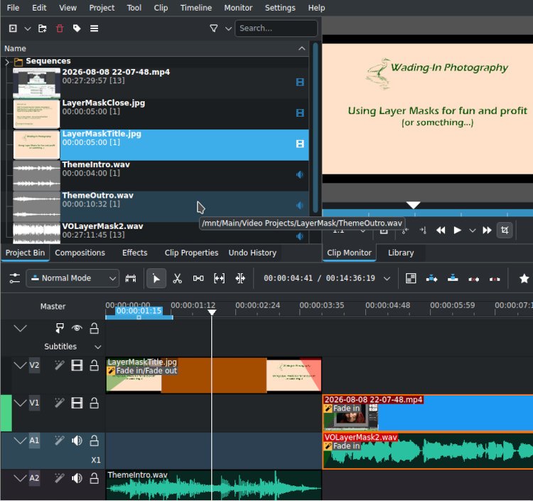Switch to the Clip Properties tab
The image size is (533, 501).
(191, 253)
